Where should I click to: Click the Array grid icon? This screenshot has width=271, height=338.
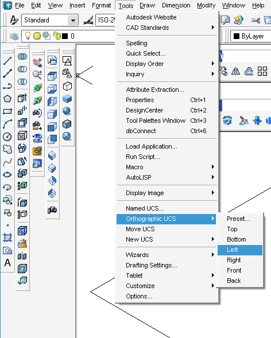[262, 71]
